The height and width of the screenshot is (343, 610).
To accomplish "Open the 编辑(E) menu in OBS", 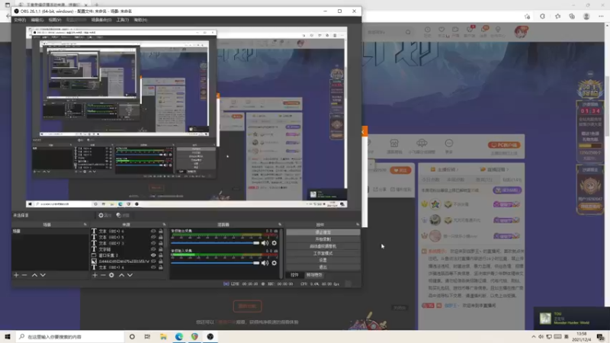I will click(x=37, y=20).
